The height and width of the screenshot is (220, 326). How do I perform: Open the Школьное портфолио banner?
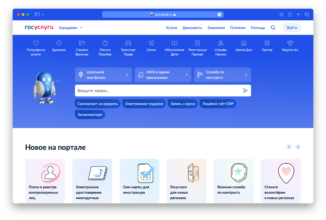[x=103, y=75]
